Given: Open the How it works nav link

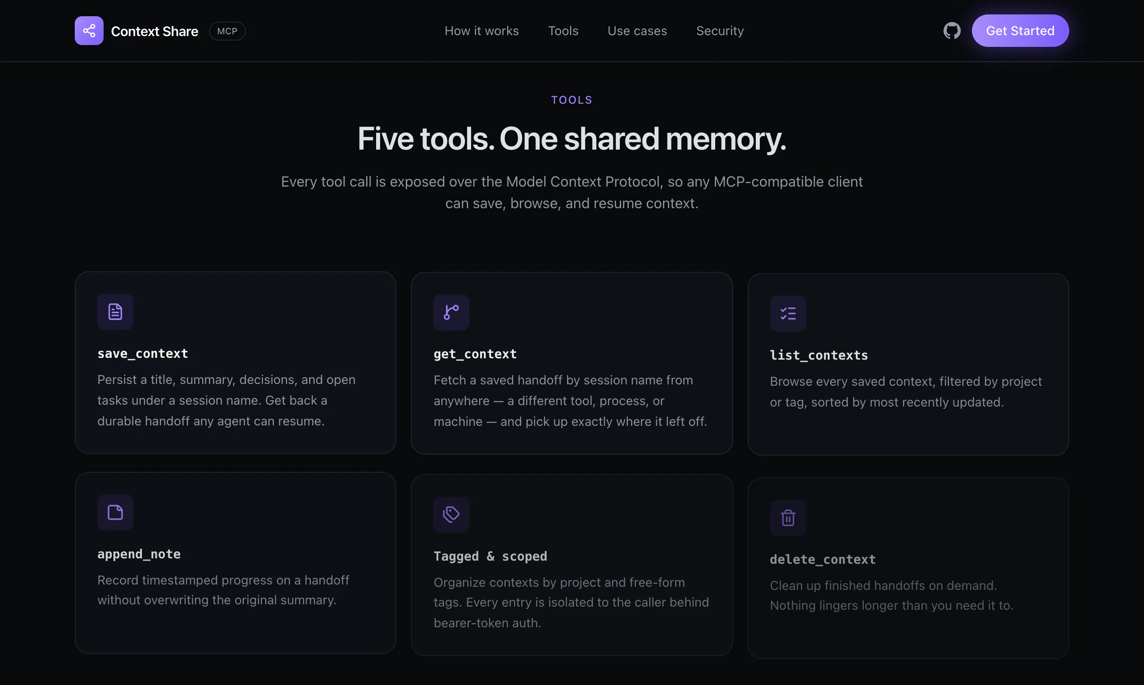Looking at the screenshot, I should coord(481,31).
